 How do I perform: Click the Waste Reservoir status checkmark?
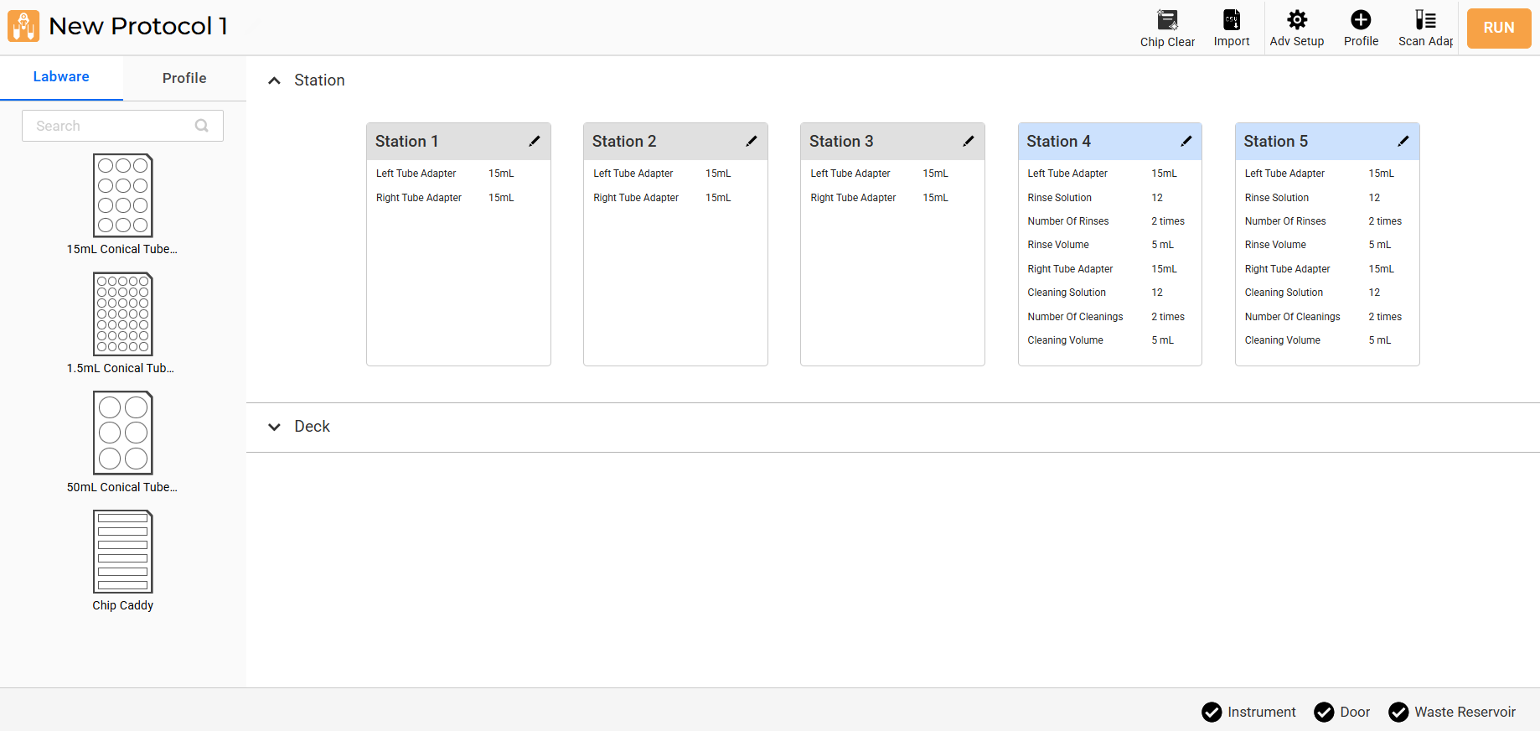tap(1398, 712)
